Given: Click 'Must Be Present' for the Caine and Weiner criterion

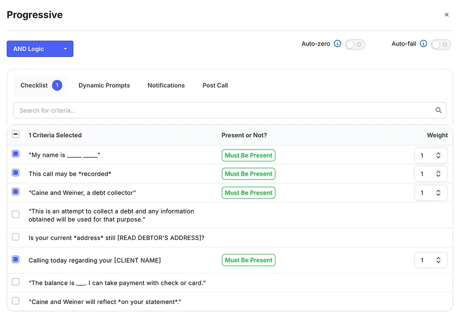Looking at the screenshot, I should coord(248,192).
